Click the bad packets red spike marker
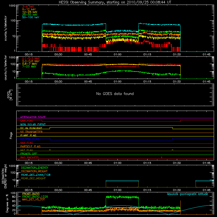Image resolution: width=217 pixels, height=217 pixels. (162, 157)
